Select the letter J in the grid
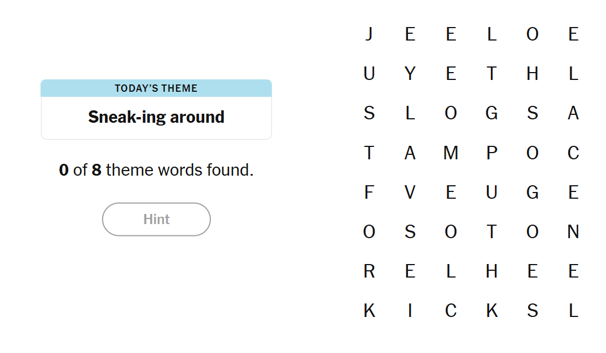This screenshot has height=353, width=606. pos(369,34)
